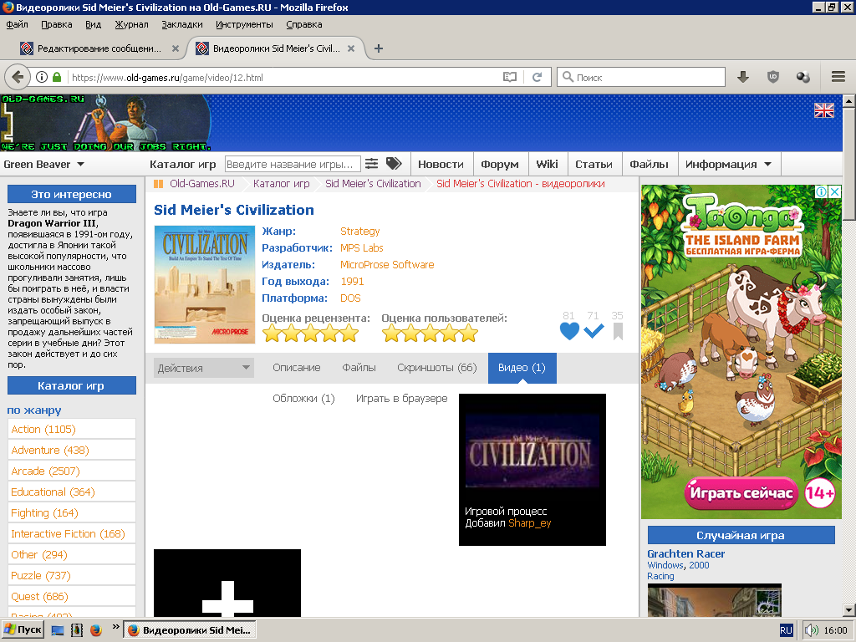Play the Civilization gameplay video thumbnail
The image size is (856, 642).
click(x=532, y=451)
